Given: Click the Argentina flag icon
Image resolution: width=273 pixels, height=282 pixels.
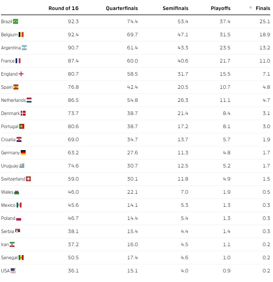Looking at the screenshot, I should coord(24,48).
